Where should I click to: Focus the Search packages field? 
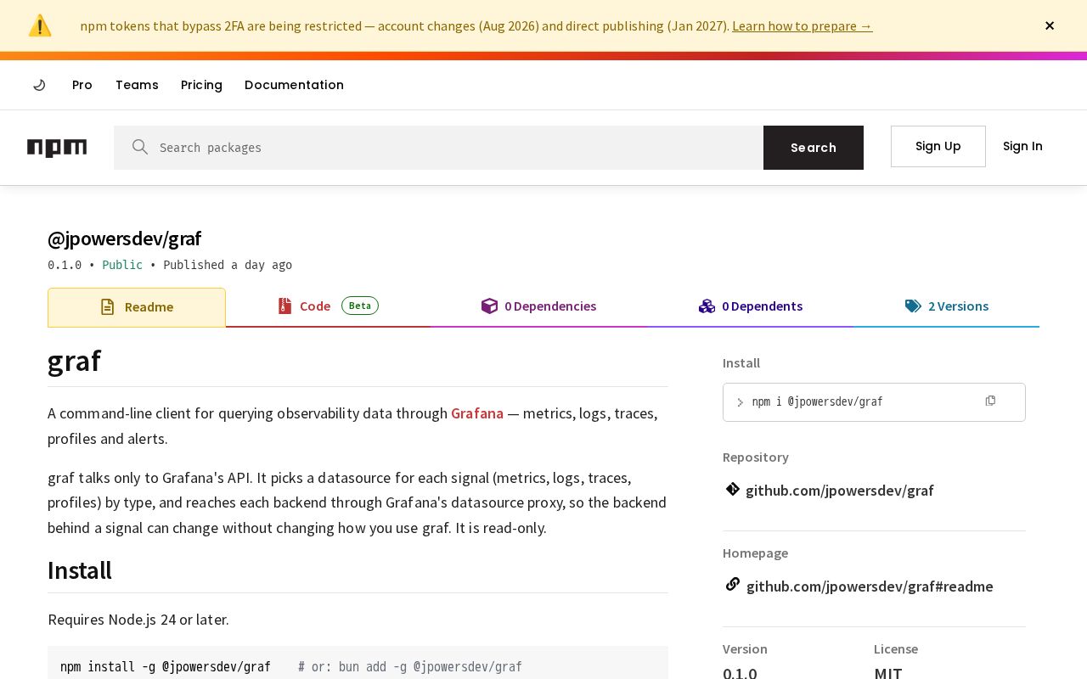[438, 148]
